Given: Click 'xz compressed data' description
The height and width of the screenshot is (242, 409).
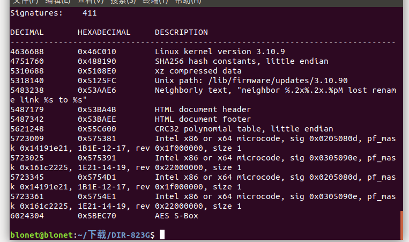Looking at the screenshot, I should [x=198, y=71].
